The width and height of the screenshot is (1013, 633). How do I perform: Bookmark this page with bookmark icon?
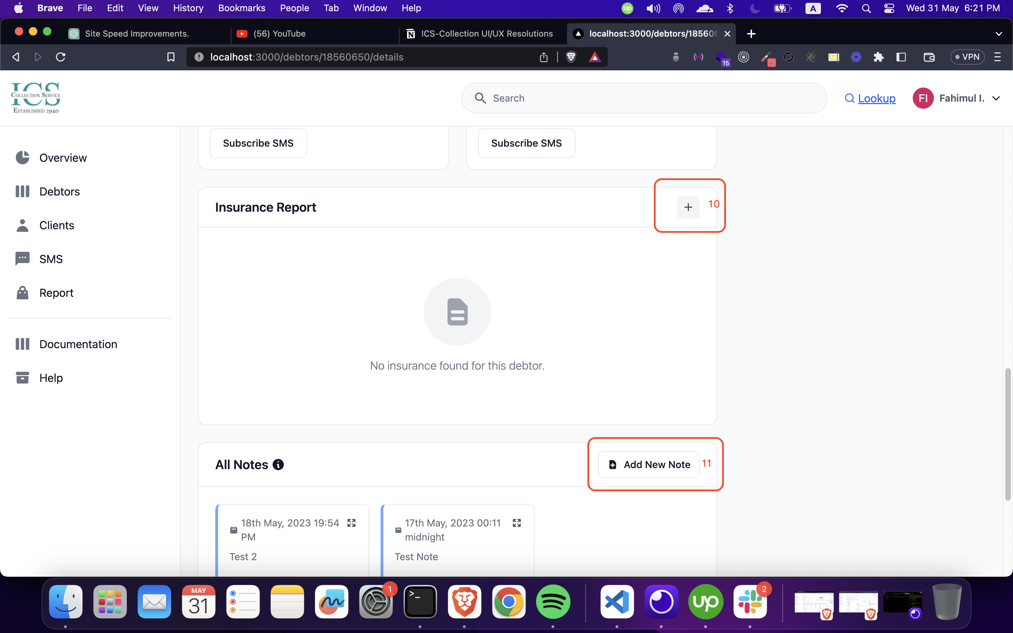tap(170, 57)
